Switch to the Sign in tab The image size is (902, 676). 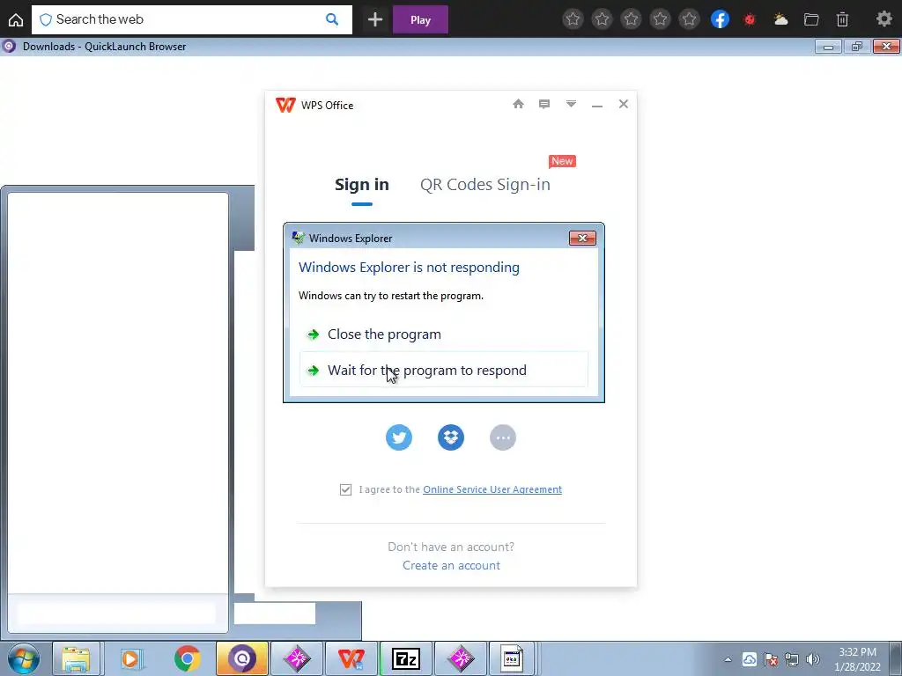point(362,185)
